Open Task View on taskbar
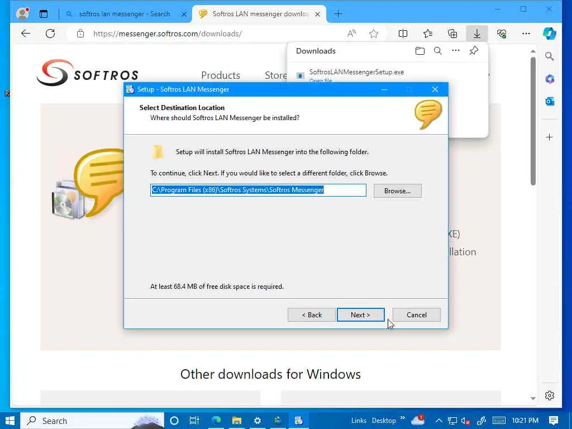 coord(194,421)
